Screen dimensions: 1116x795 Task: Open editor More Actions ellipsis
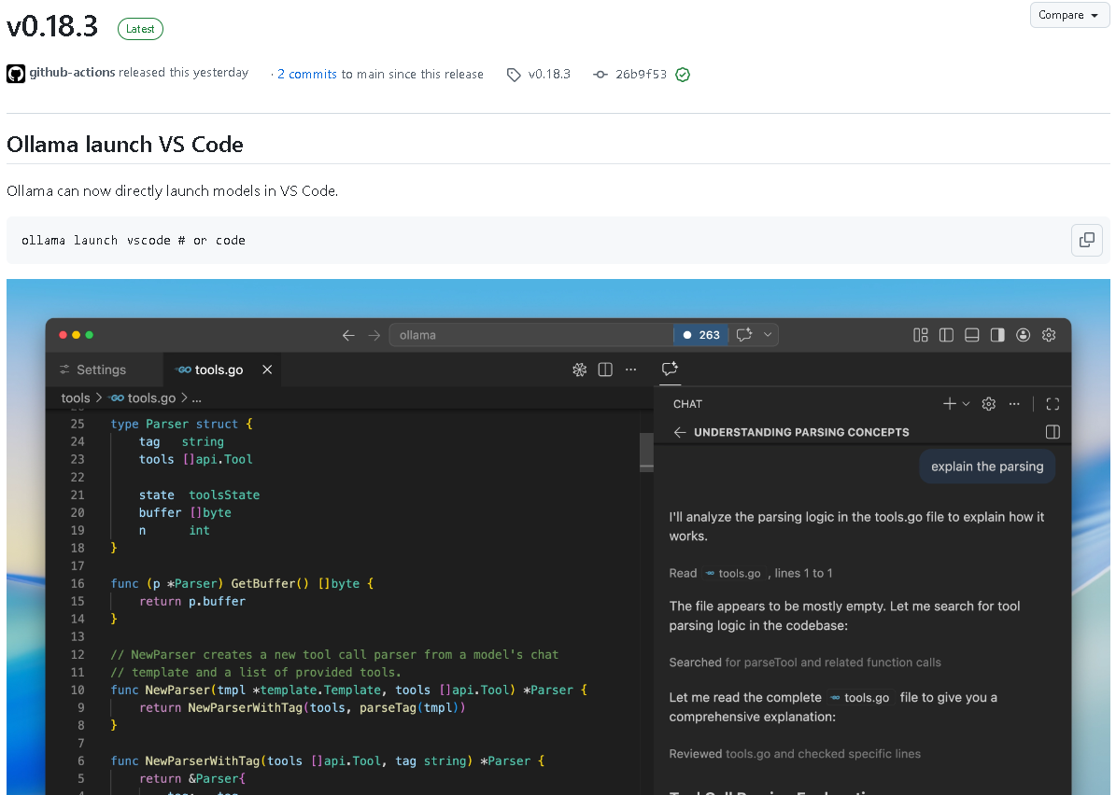click(630, 370)
